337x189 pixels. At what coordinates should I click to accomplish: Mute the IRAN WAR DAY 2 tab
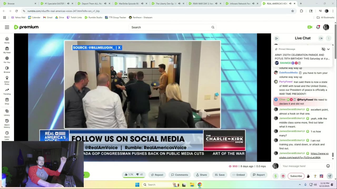(x=216, y=4)
